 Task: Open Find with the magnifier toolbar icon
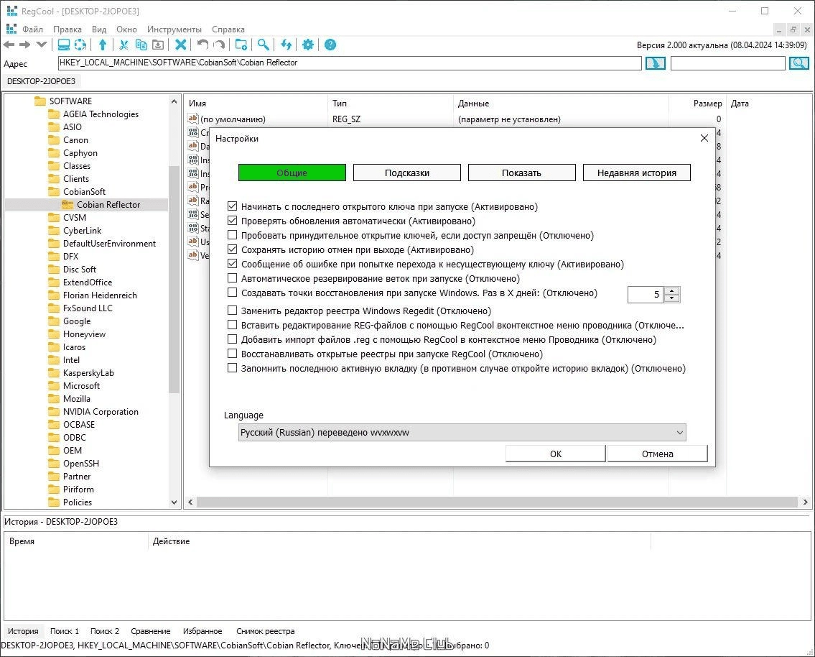(264, 45)
